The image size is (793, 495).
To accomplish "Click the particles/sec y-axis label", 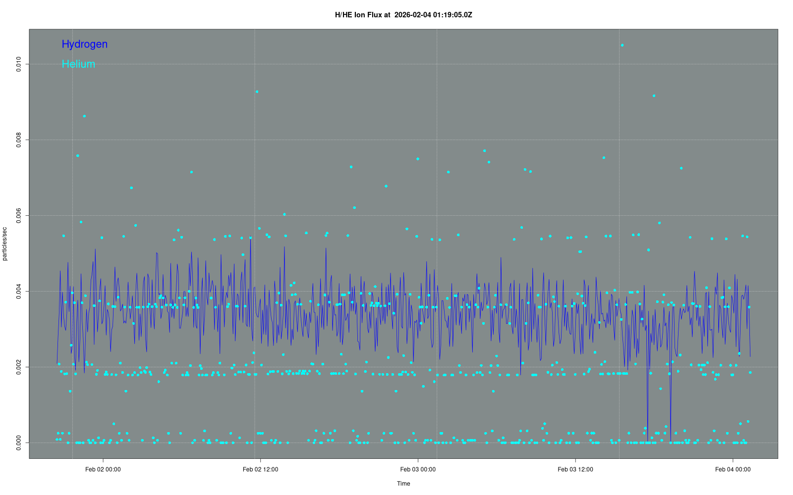I will pyautogui.click(x=5, y=244).
